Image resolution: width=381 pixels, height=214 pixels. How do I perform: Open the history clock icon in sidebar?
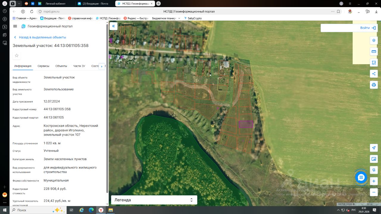pyautogui.click(x=5, y=11)
